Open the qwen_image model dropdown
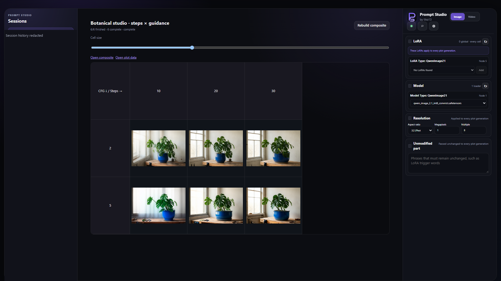 (x=448, y=103)
